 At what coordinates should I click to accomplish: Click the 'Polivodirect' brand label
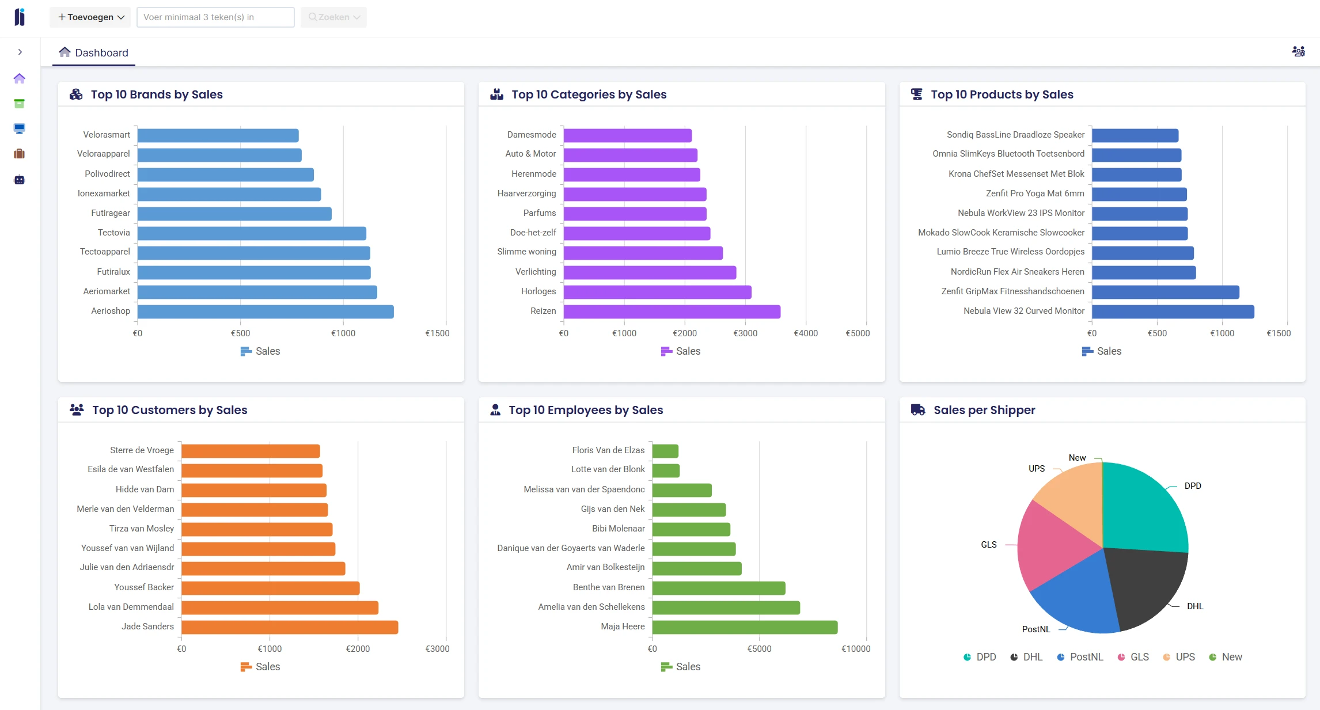click(x=108, y=174)
